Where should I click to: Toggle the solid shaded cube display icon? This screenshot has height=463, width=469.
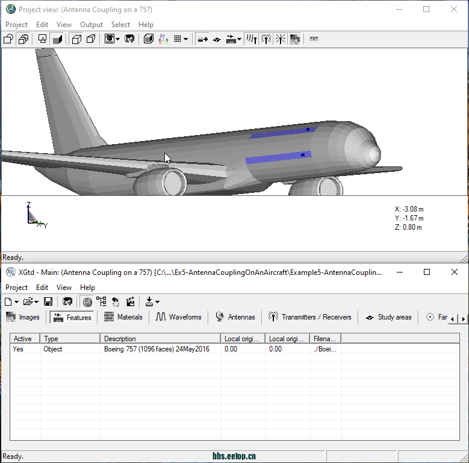(x=57, y=39)
